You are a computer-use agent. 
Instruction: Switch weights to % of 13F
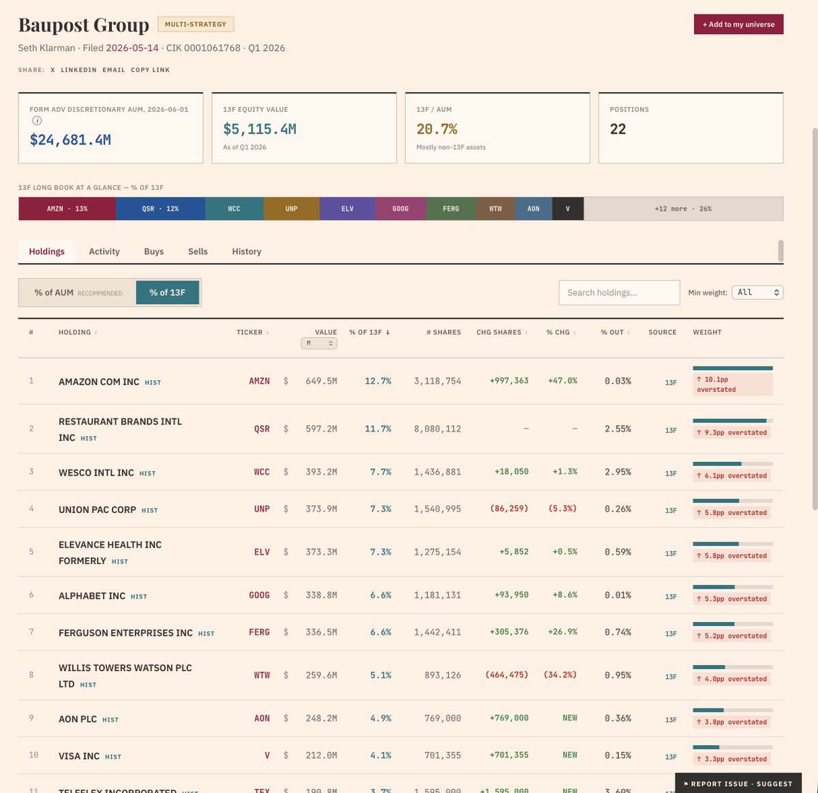168,292
